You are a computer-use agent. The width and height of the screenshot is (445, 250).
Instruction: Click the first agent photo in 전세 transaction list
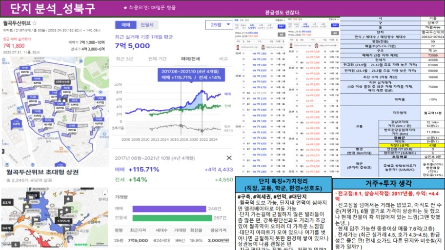pyautogui.click(x=291, y=46)
